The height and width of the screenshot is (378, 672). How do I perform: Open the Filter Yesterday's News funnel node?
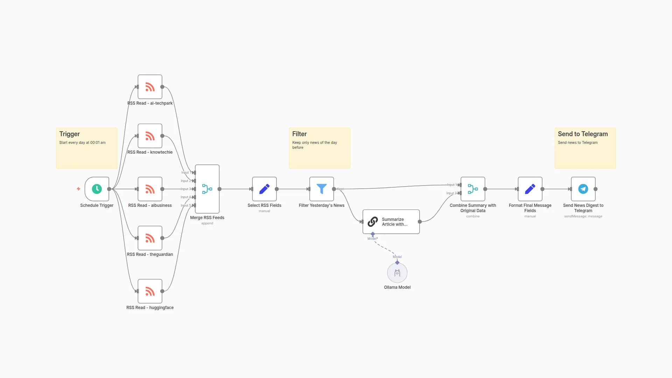click(x=321, y=189)
